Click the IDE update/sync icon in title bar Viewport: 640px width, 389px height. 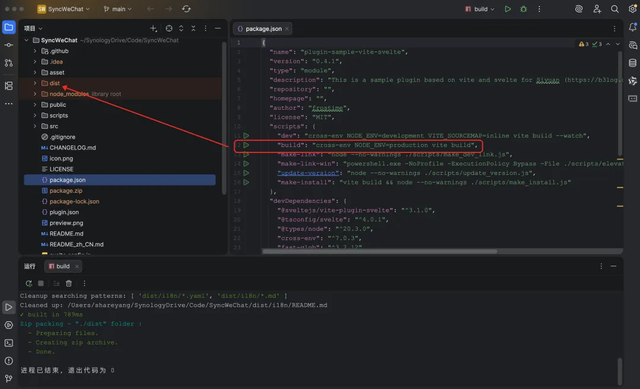187,9
